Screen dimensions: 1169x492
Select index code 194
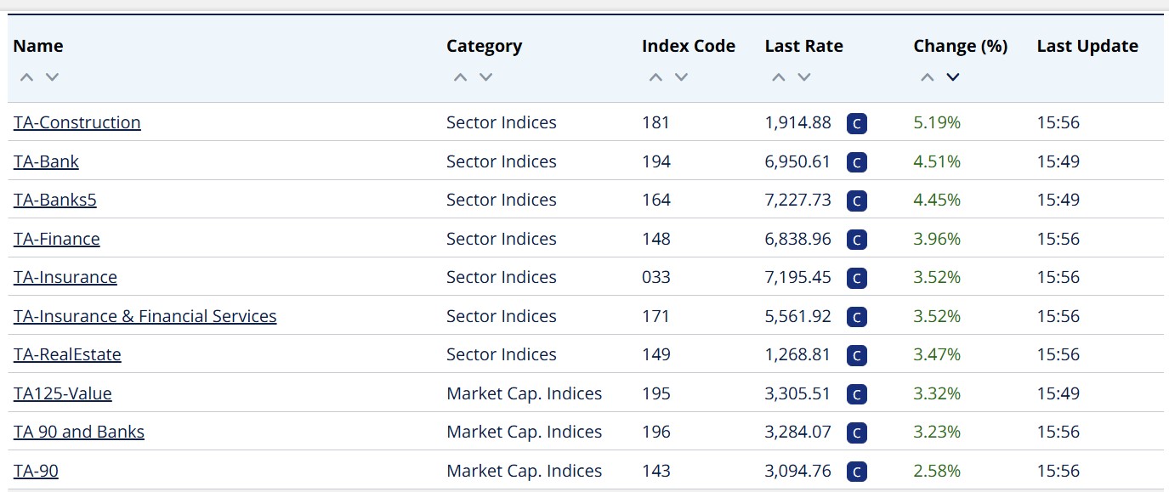pos(656,161)
